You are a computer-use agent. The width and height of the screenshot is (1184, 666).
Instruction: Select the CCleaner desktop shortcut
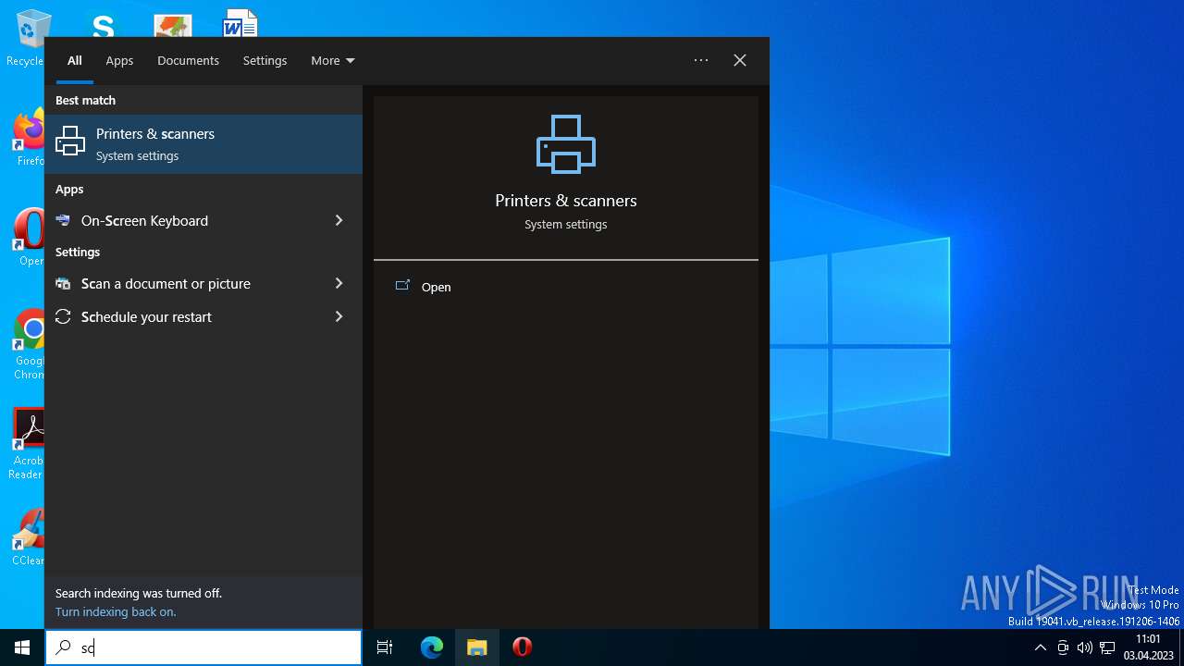28,537
